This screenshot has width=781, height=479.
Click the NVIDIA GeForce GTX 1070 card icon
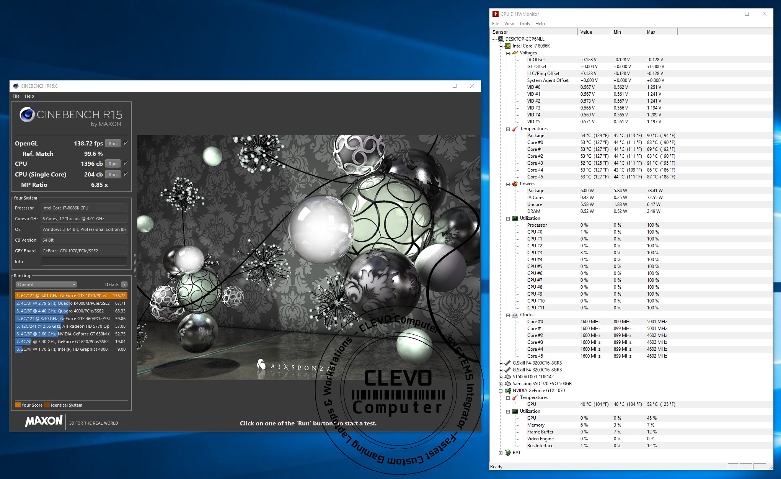(508, 391)
